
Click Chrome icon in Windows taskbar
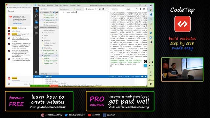(151, 10)
